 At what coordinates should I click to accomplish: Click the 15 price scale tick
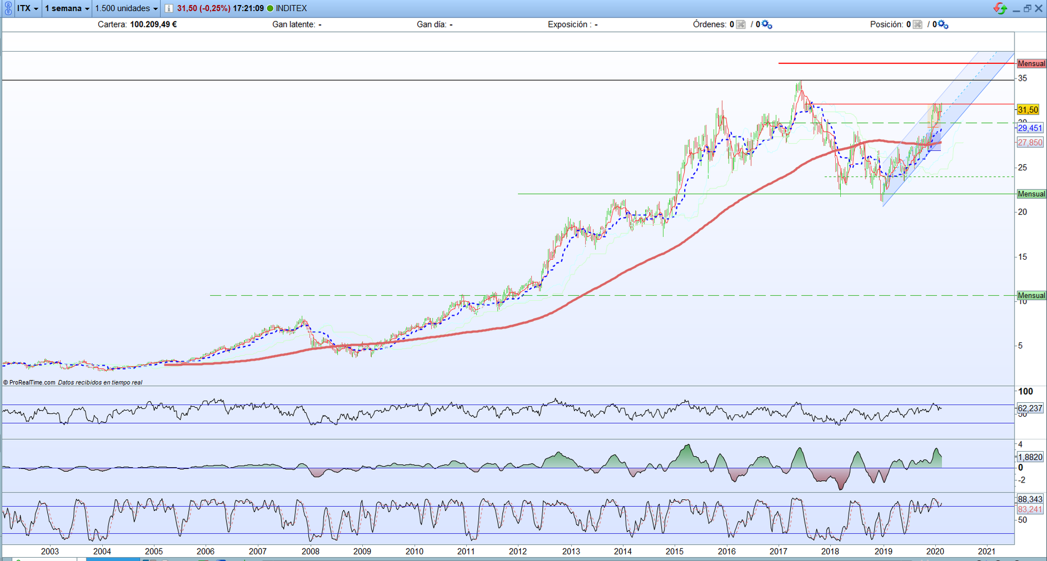(x=1023, y=257)
